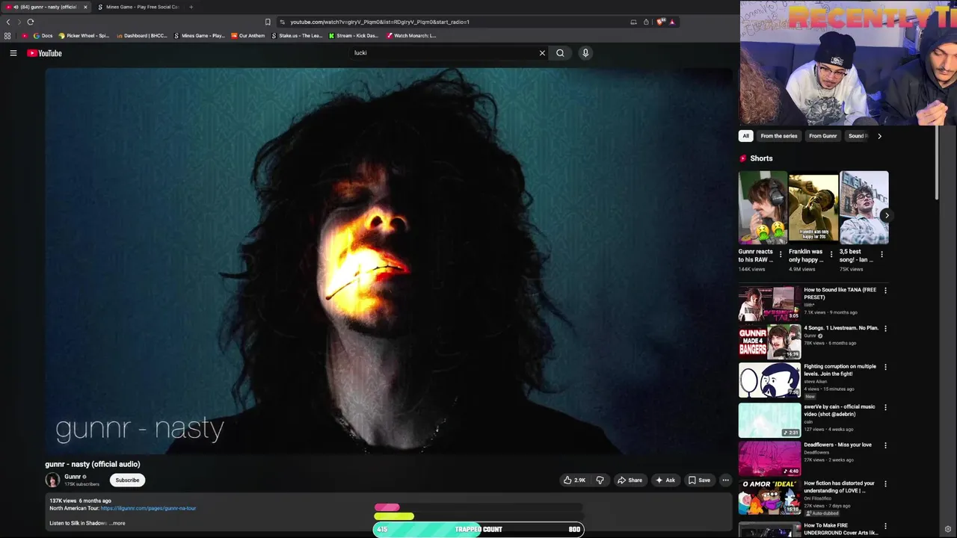Select the gunnr - nasty browser tab
The width and height of the screenshot is (957, 538).
(x=45, y=7)
